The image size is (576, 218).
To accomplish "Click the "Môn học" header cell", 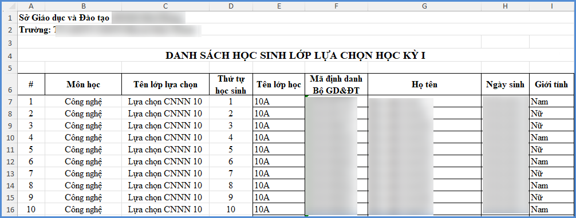I will (x=84, y=84).
